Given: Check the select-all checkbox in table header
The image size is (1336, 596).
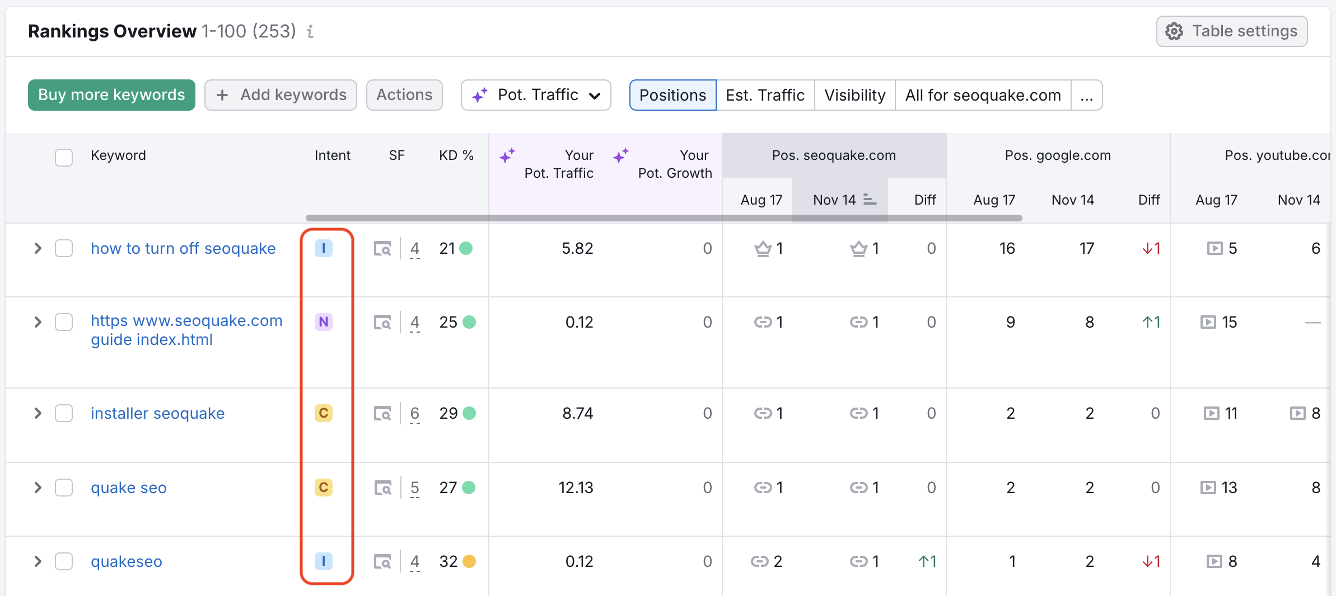Looking at the screenshot, I should click(x=64, y=158).
